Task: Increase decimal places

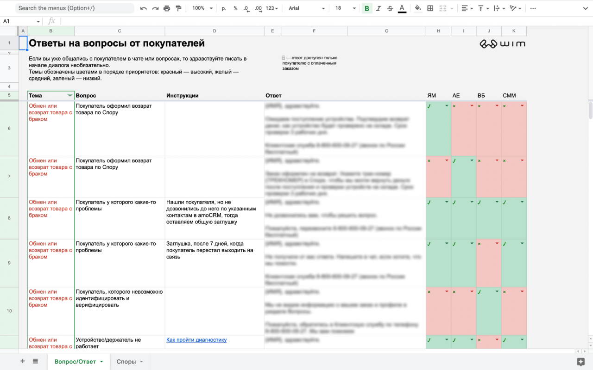Action: [258, 8]
